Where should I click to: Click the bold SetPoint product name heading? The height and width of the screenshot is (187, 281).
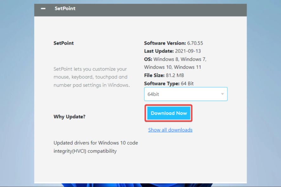pos(64,43)
